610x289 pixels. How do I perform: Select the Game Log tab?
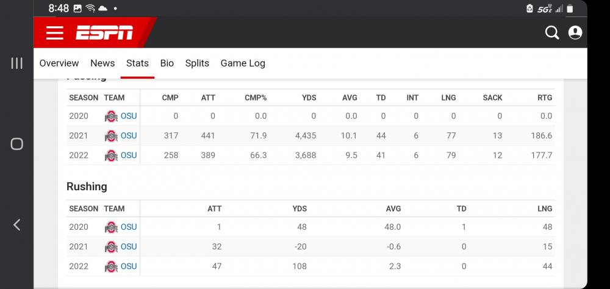[243, 63]
